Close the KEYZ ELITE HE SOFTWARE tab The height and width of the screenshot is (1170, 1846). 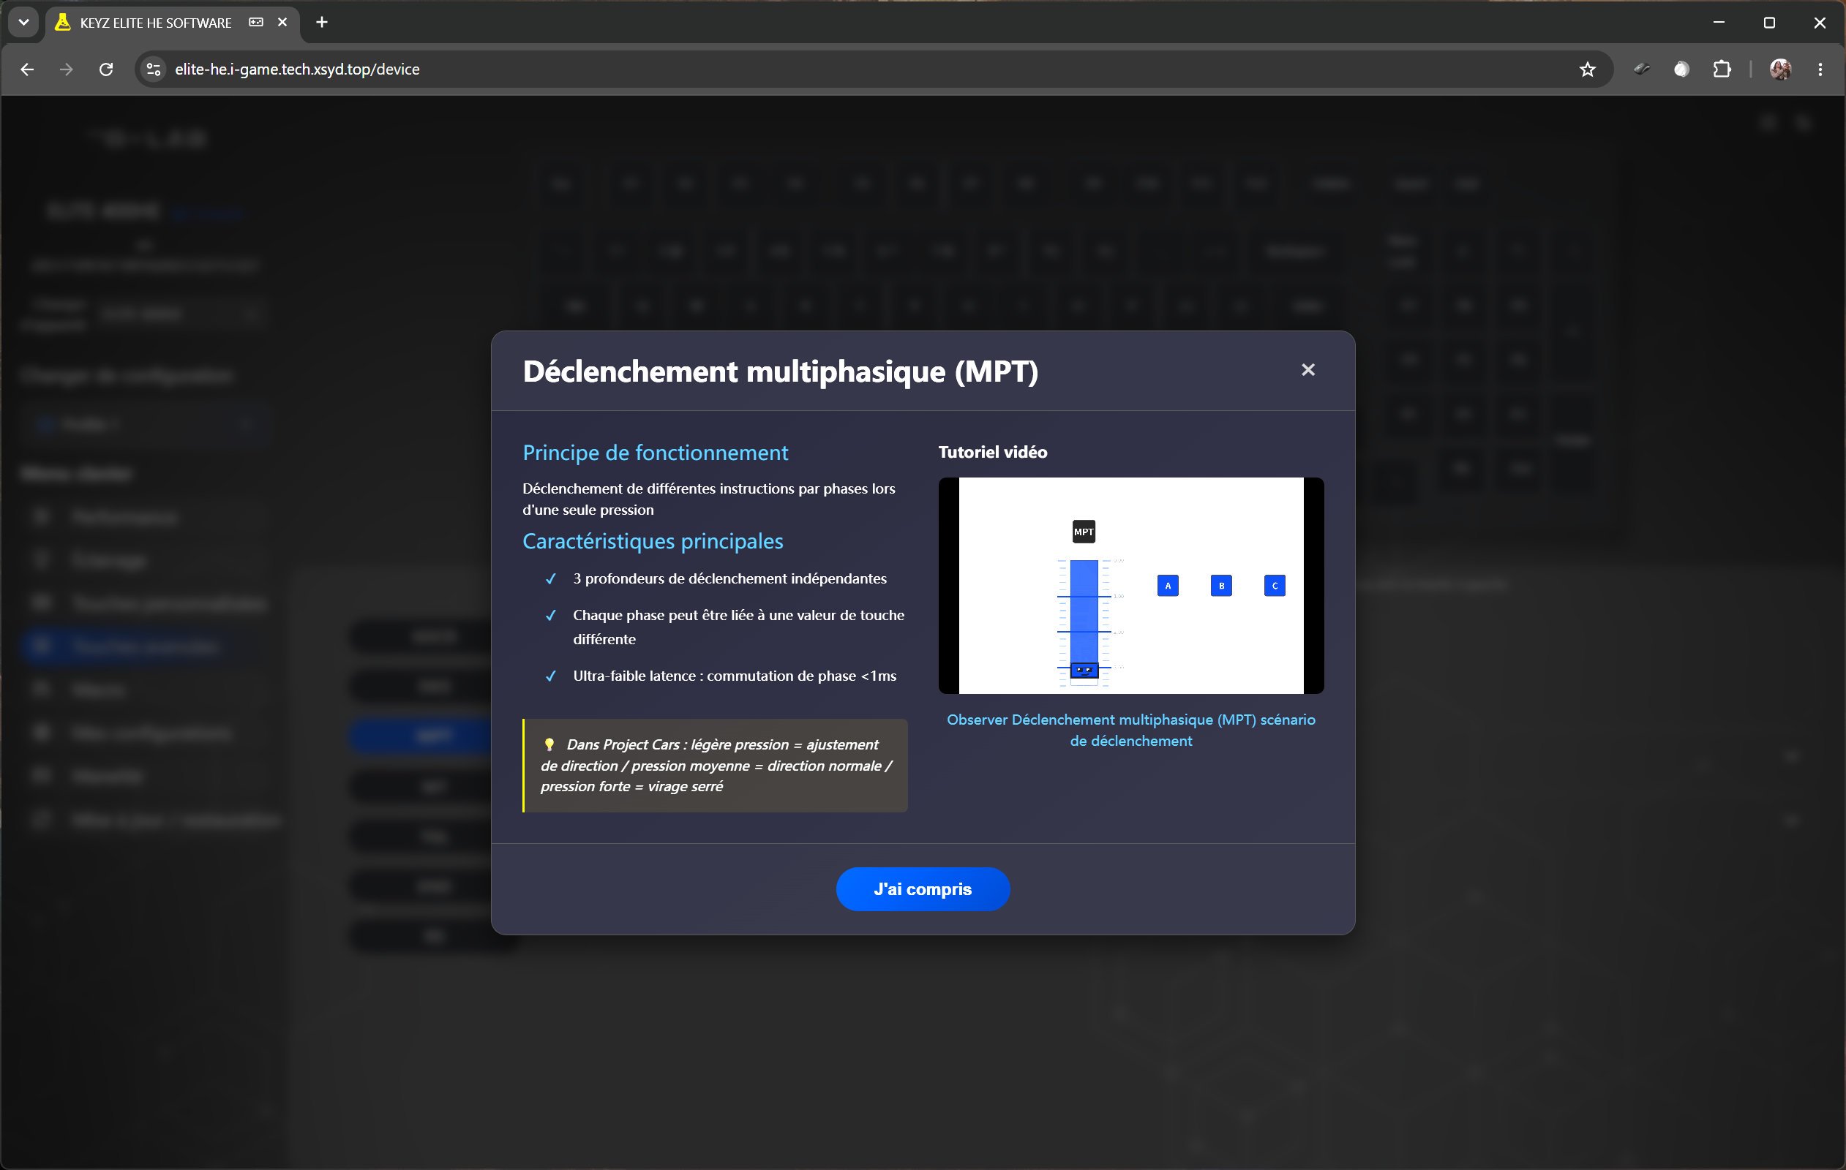coord(282,22)
